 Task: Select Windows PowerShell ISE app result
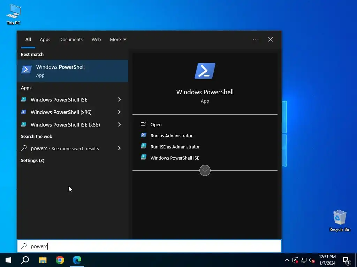(x=59, y=100)
